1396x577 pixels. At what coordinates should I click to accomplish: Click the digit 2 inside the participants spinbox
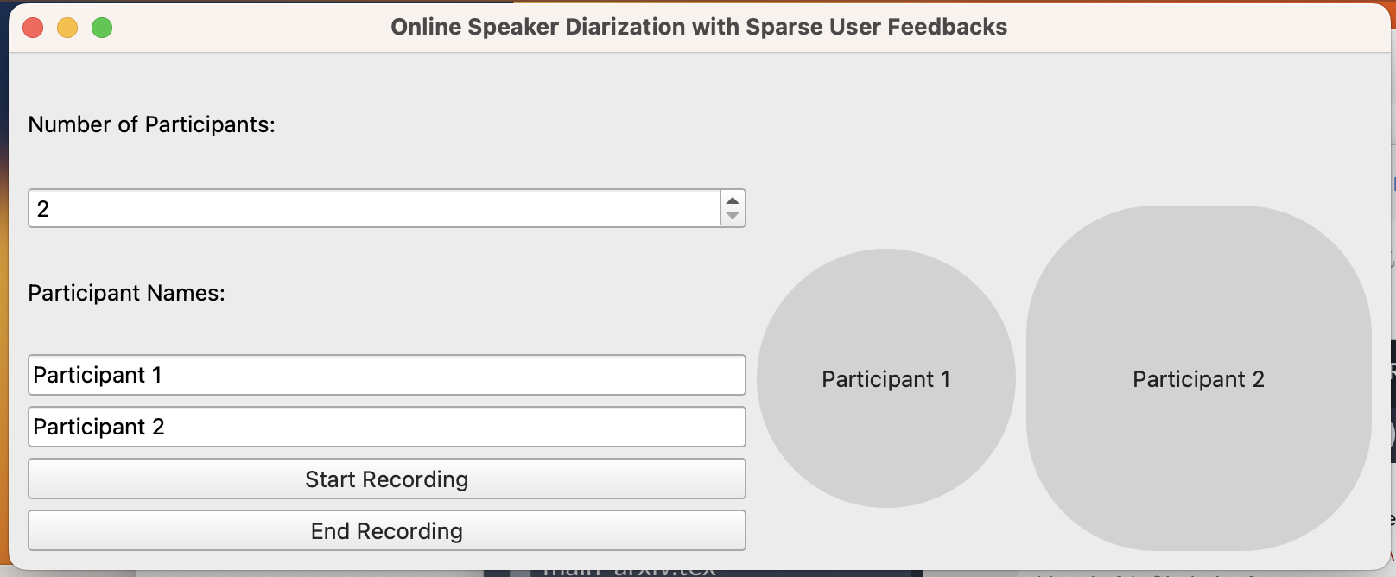click(x=43, y=209)
